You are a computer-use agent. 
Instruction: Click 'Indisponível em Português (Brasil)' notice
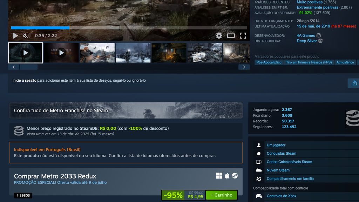tap(47, 149)
